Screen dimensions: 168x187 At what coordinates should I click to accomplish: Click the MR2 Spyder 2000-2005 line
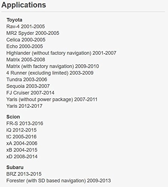(33, 33)
